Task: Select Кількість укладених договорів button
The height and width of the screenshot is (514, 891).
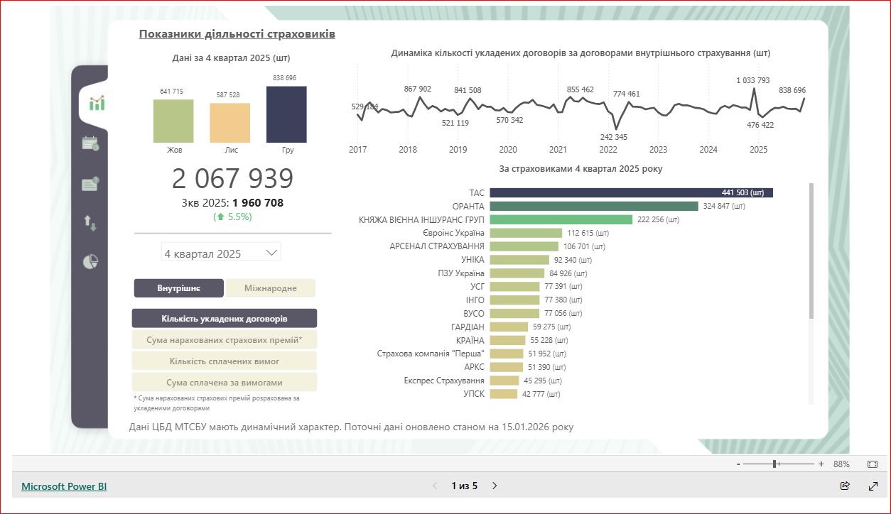Action: [225, 319]
